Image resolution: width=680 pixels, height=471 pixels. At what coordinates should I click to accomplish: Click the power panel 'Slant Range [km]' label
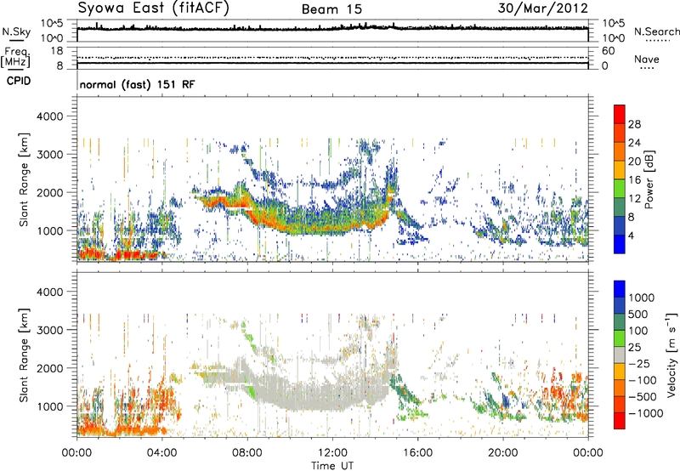coord(24,179)
